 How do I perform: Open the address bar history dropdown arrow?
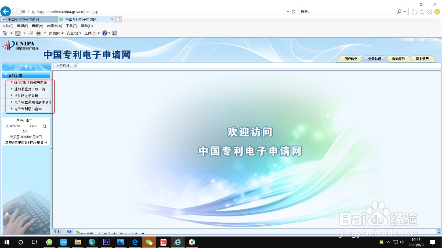pos(288,12)
